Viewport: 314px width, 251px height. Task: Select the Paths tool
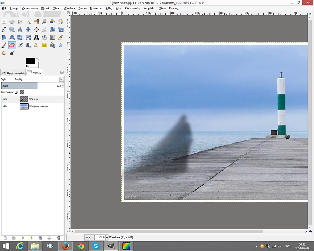(x=60, y=22)
